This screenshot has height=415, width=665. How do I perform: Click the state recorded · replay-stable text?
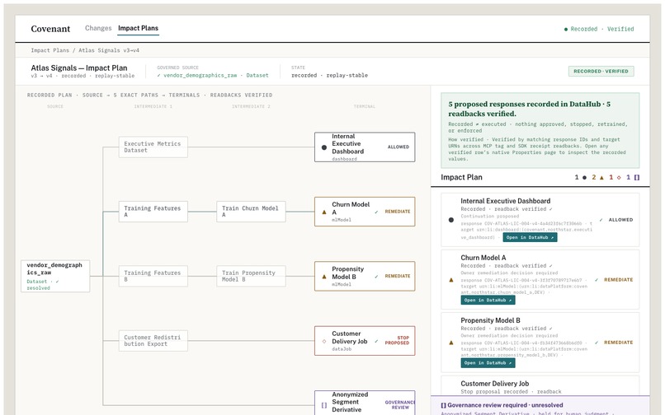329,76
